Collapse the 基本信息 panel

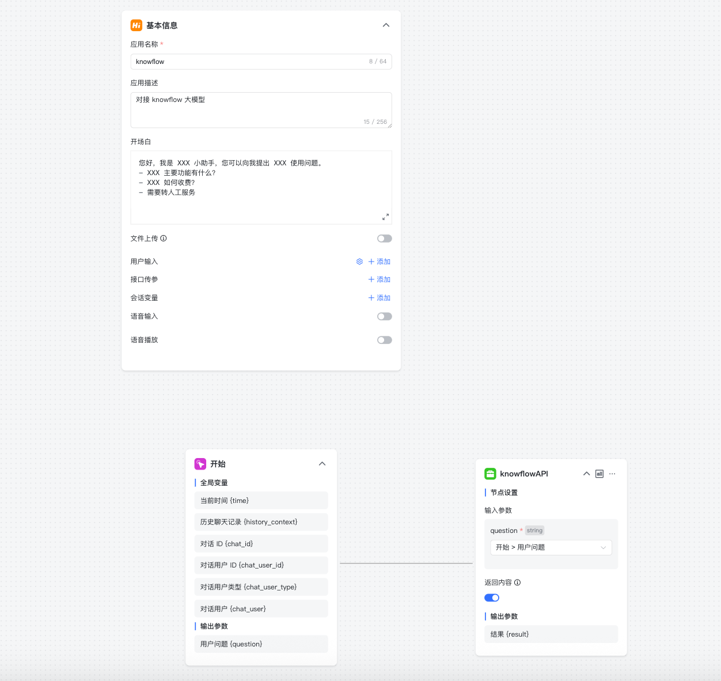(x=386, y=25)
